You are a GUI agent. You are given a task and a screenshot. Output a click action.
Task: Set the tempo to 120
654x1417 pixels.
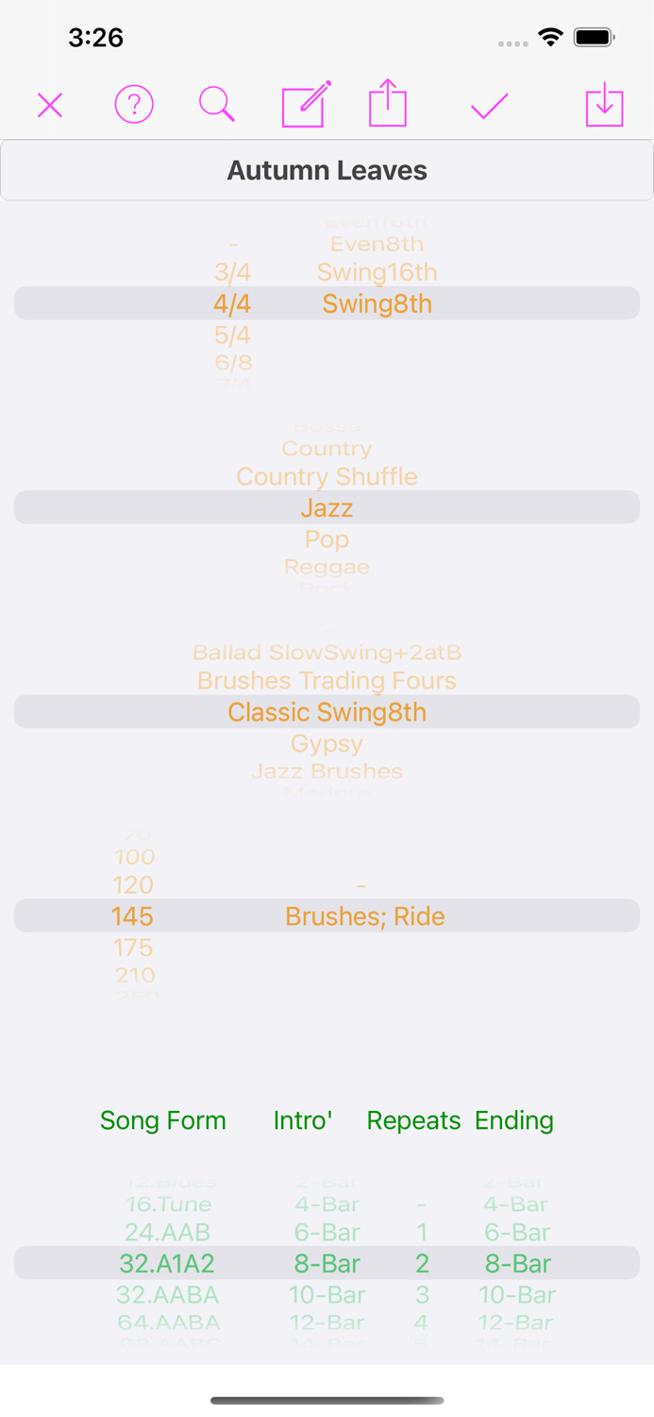(x=133, y=884)
